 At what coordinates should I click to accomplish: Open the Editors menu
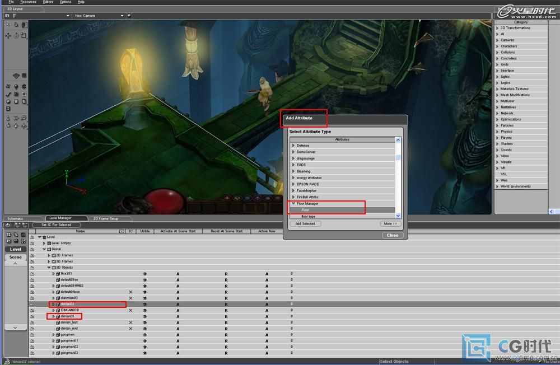pyautogui.click(x=48, y=2)
